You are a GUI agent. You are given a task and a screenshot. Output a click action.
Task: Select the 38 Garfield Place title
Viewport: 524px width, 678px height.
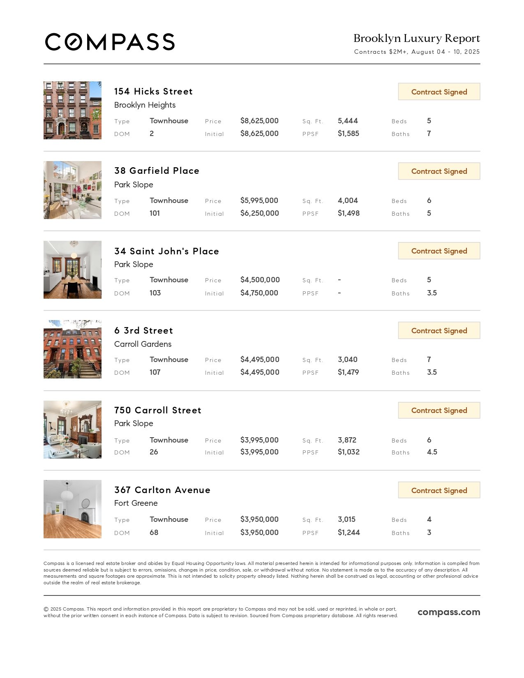[157, 171]
